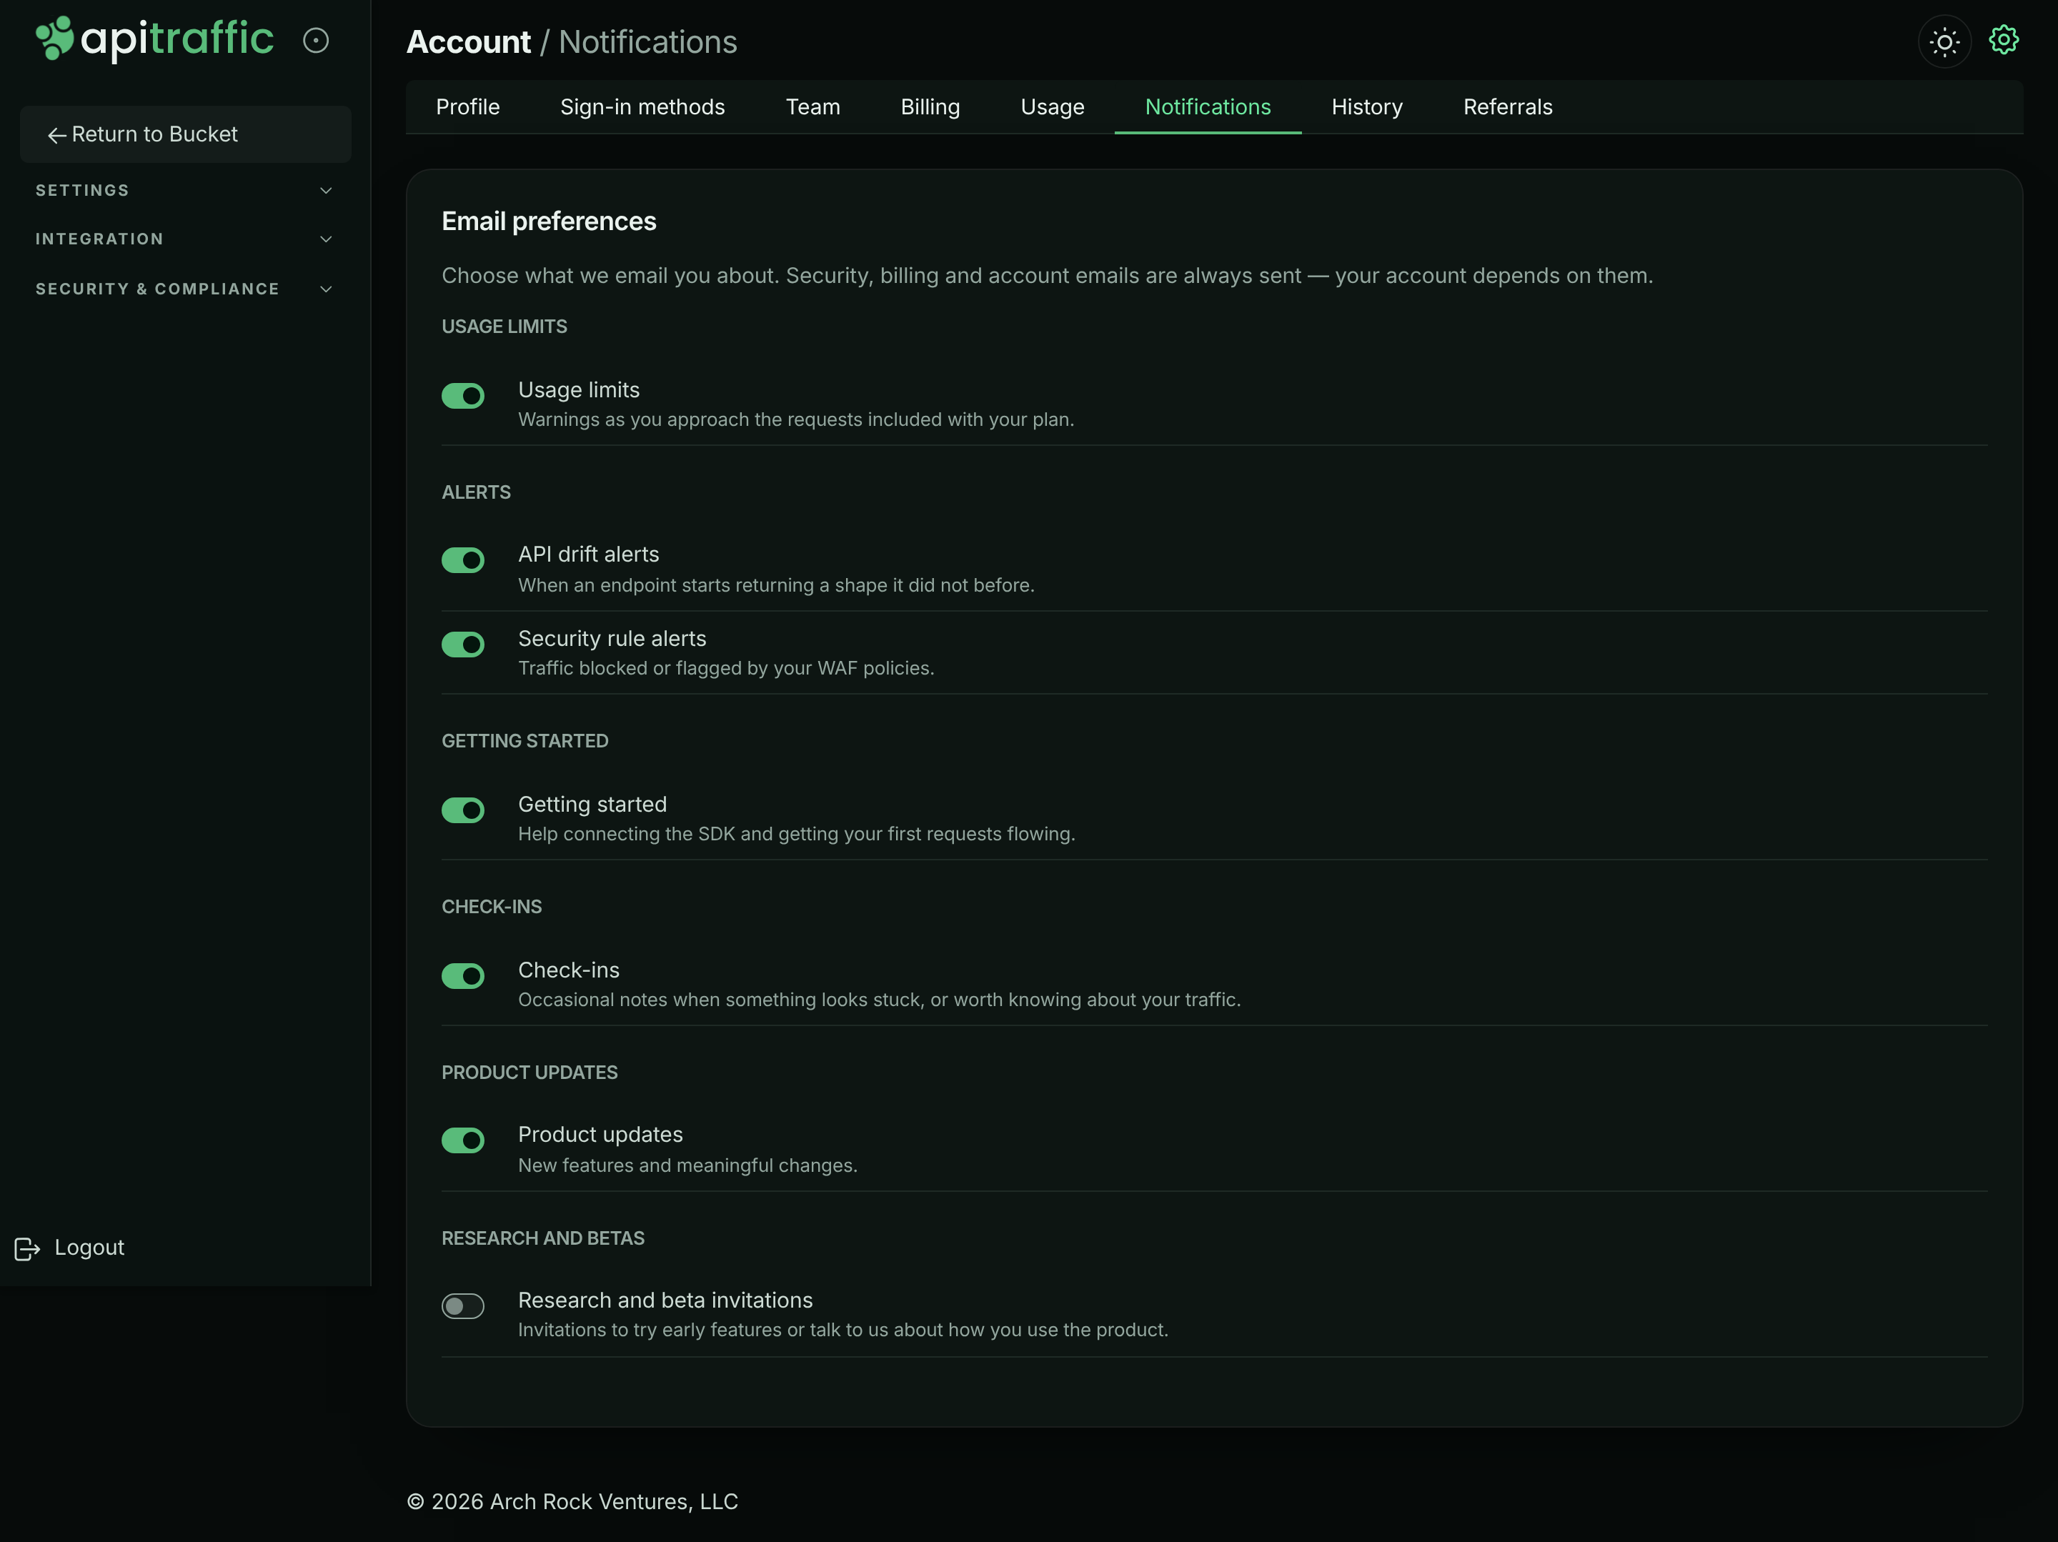The height and width of the screenshot is (1542, 2058).
Task: Disable Product updates toggle
Action: (x=462, y=1140)
